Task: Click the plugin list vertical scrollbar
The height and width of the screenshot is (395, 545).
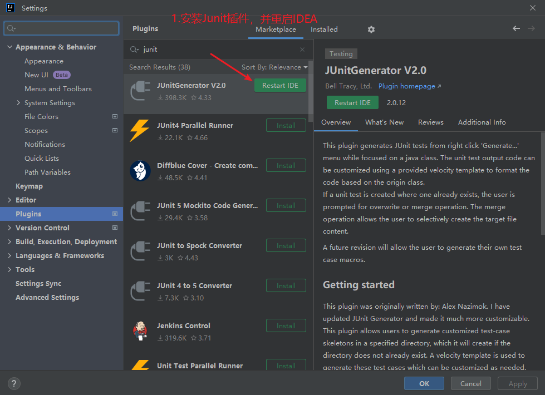Action: pos(311,92)
